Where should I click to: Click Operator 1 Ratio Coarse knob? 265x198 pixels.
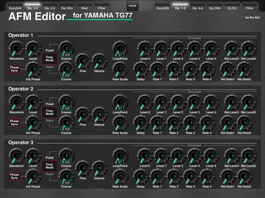[x=66, y=69]
